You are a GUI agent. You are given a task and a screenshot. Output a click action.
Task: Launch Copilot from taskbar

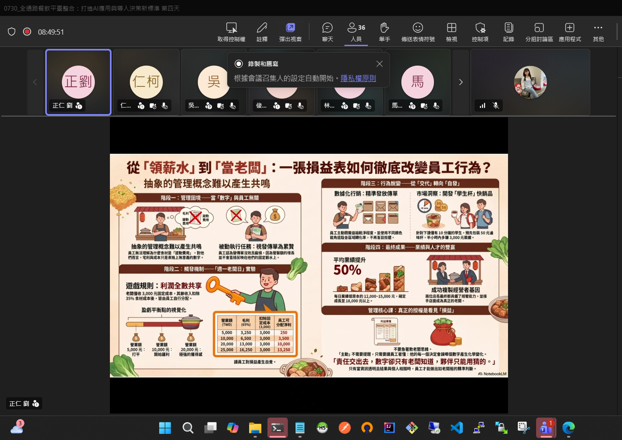tap(232, 428)
